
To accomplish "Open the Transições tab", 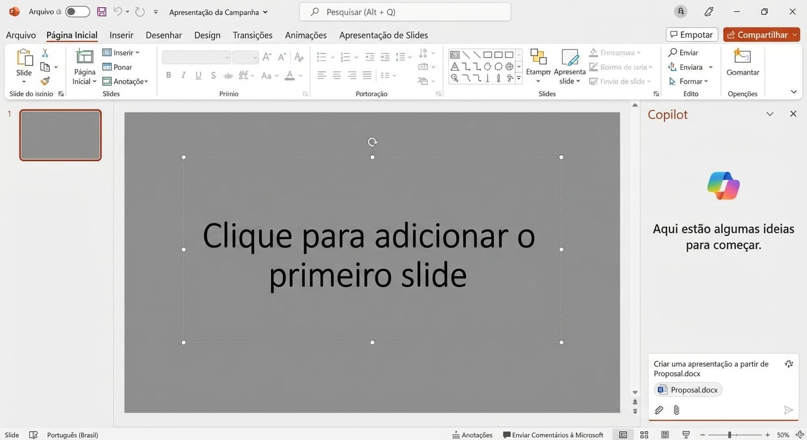I will point(252,34).
